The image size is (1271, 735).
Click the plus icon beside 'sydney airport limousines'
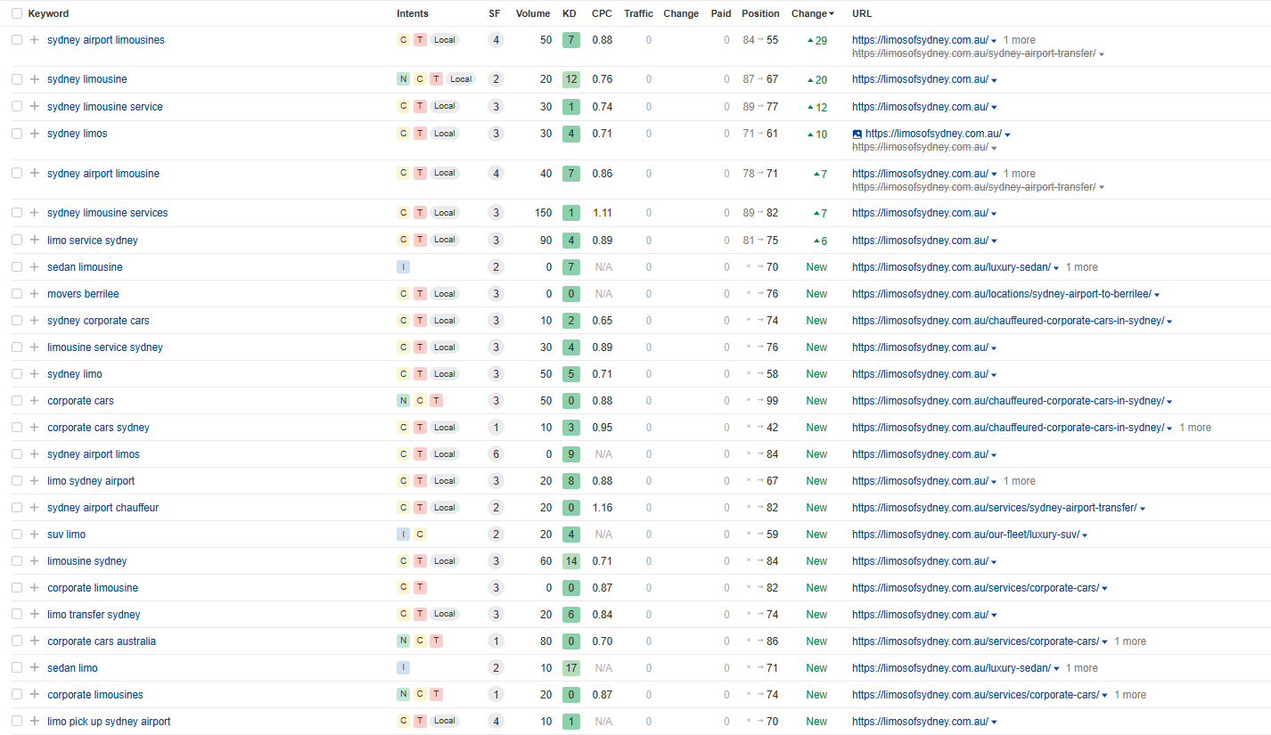point(35,40)
